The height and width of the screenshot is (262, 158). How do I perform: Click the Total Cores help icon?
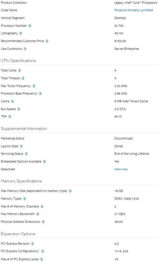point(19,70)
